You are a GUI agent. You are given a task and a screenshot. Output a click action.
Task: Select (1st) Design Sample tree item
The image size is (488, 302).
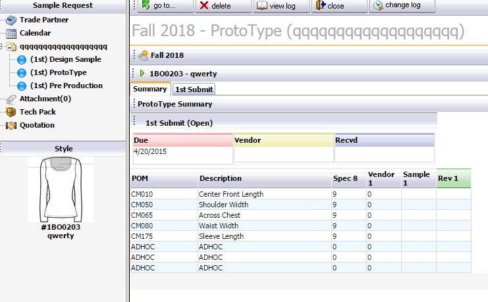coord(66,59)
